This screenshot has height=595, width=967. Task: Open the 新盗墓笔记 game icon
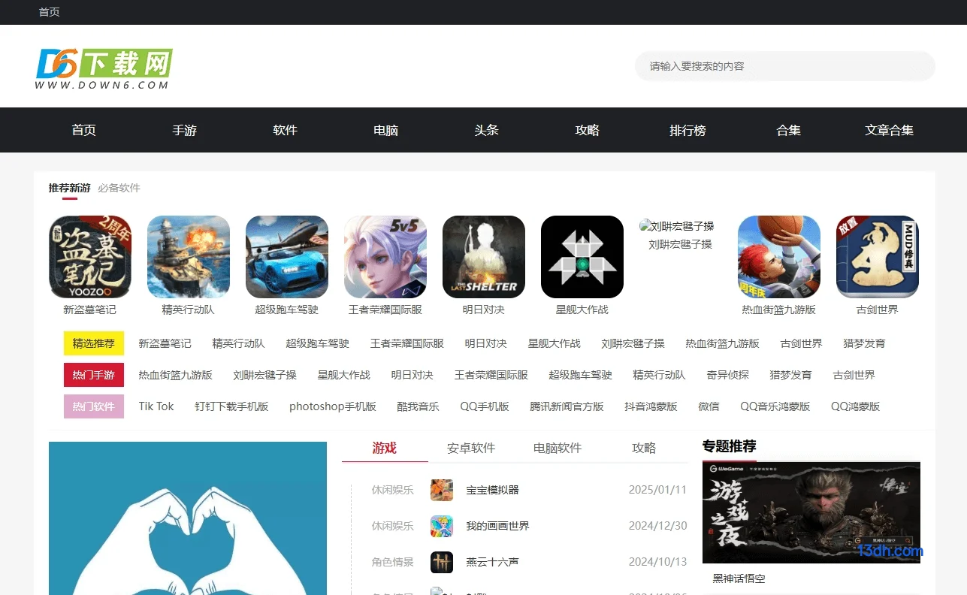tap(90, 257)
